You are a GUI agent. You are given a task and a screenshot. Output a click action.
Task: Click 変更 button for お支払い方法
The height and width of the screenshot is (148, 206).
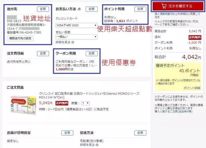92,9
